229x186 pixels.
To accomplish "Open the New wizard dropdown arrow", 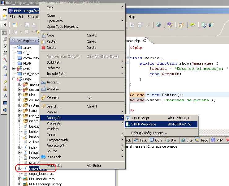I will 21,25.
